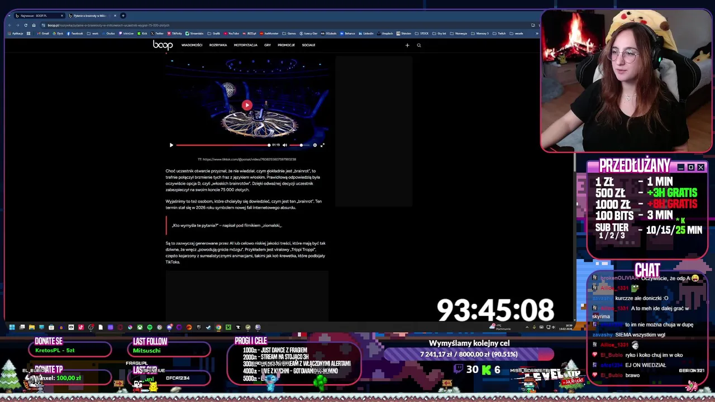
Task: Open the ROZRYWKA menu item
Action: tap(218, 45)
